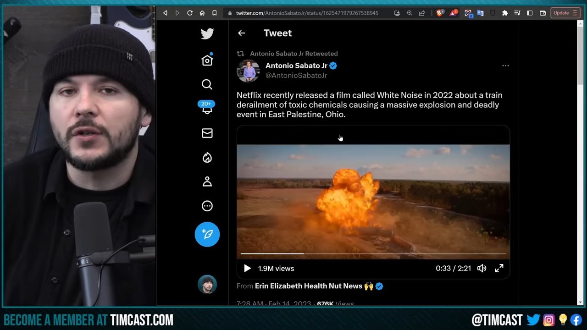Open the More circle menu in sidebar
This screenshot has width=587, height=330.
pyautogui.click(x=207, y=206)
